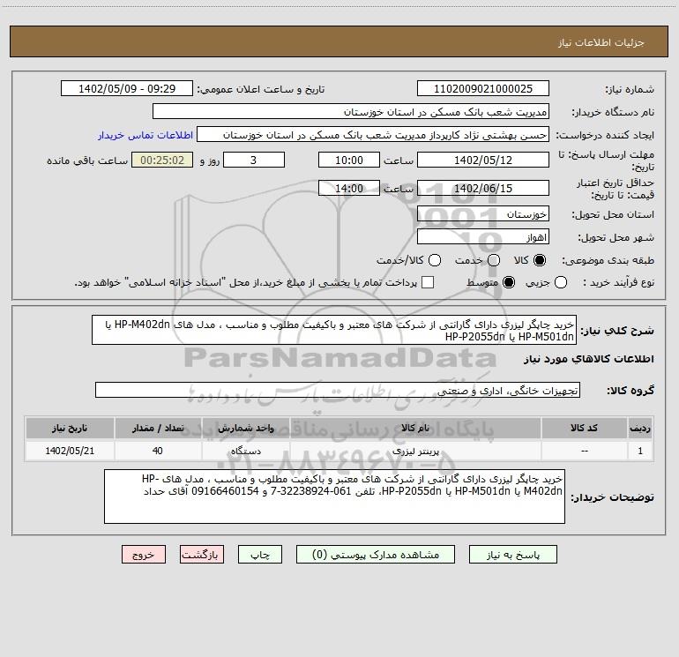This screenshot has height=657, width=679.
Task: Click the تعداد / مقدار column header
Action: pyautogui.click(x=158, y=428)
